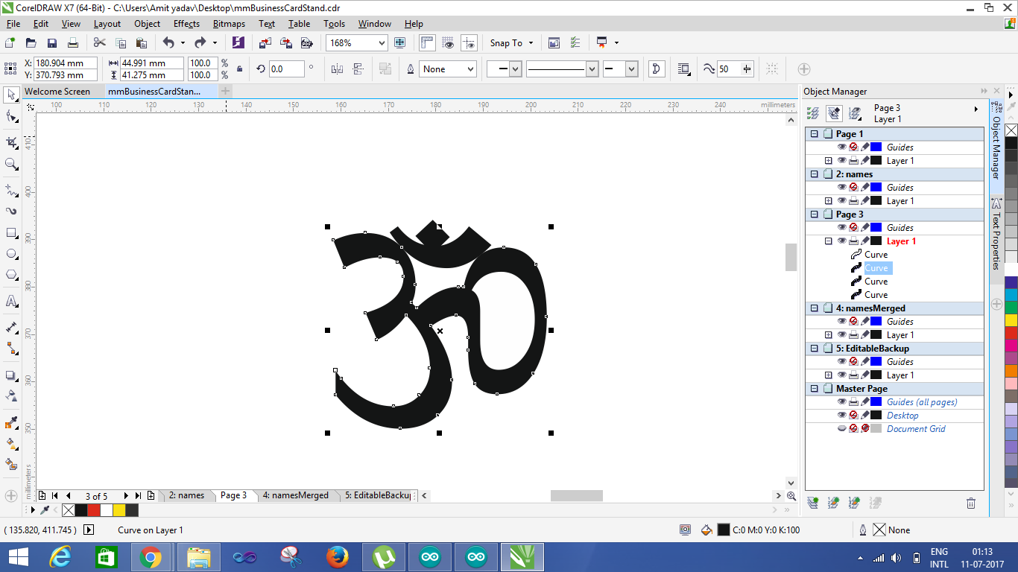Hide Page 3 Layer 1 eye icon
Screen dimensions: 1018x572
(841, 241)
